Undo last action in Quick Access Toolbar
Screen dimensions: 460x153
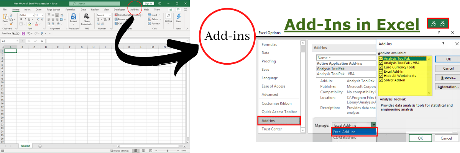(x=29, y=34)
